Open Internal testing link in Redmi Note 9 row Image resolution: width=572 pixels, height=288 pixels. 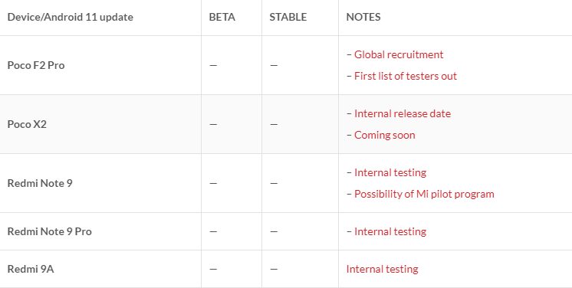point(390,173)
